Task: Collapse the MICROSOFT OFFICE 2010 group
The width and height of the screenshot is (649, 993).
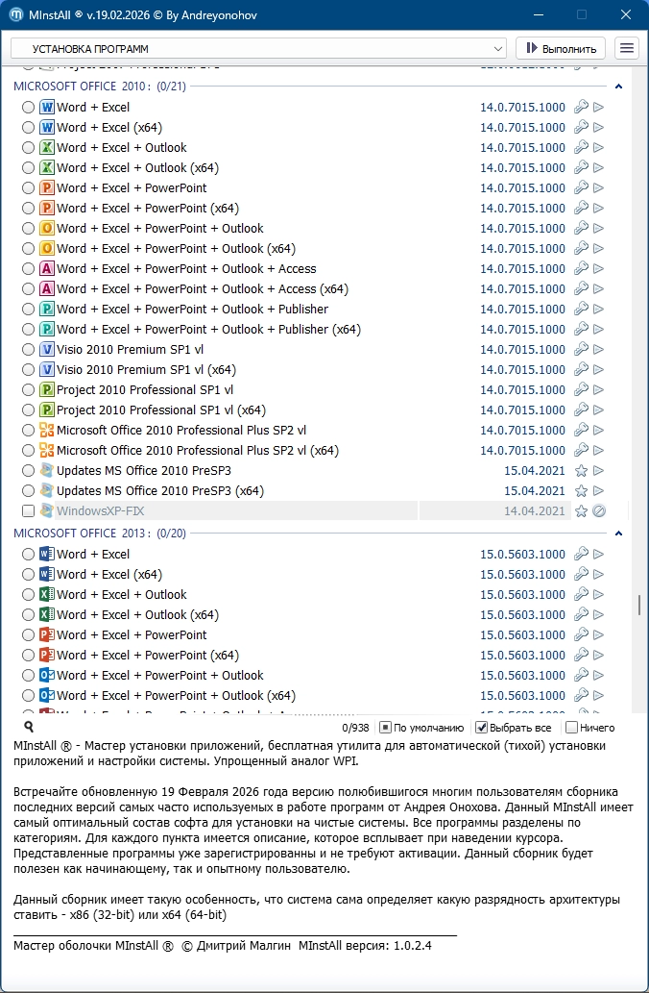Action: [x=618, y=87]
